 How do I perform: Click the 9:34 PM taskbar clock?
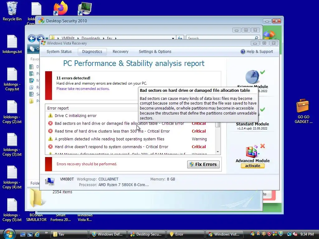coord(307,234)
